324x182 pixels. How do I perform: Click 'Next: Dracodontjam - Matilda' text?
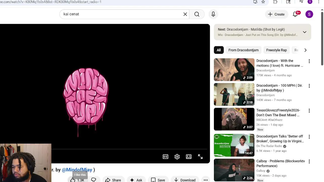click(x=251, y=29)
